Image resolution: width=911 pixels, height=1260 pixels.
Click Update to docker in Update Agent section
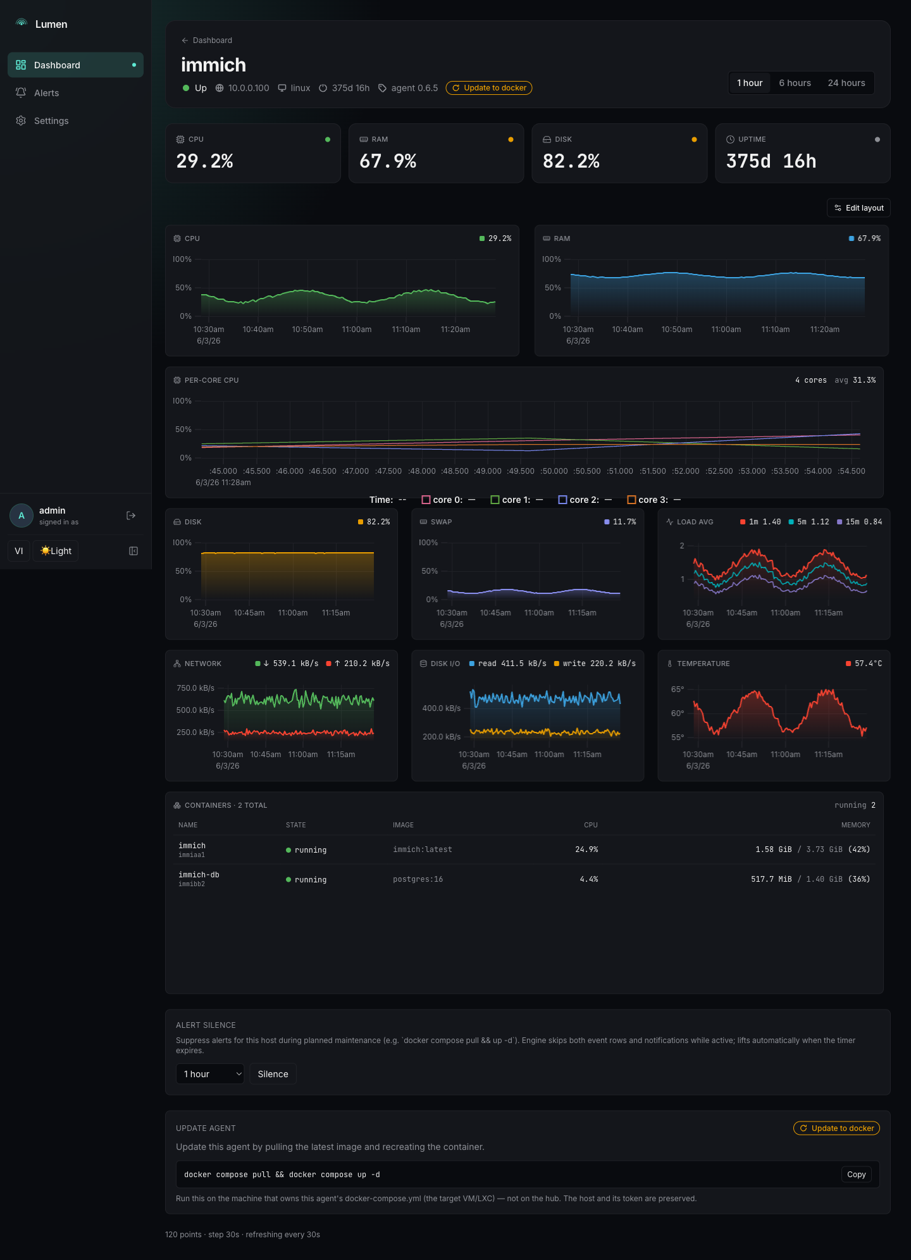click(836, 1128)
